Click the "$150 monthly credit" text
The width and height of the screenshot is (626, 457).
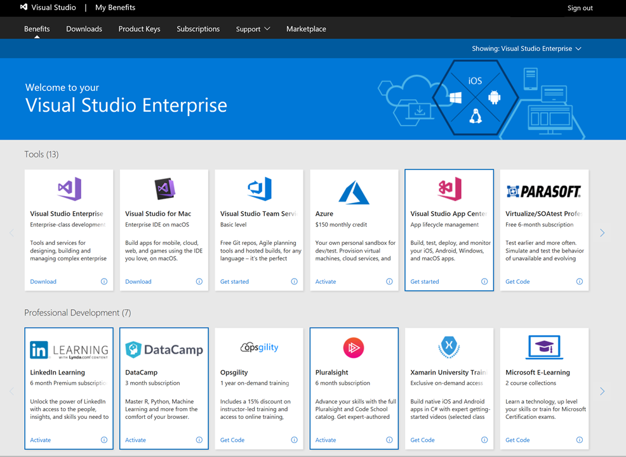(x=341, y=225)
